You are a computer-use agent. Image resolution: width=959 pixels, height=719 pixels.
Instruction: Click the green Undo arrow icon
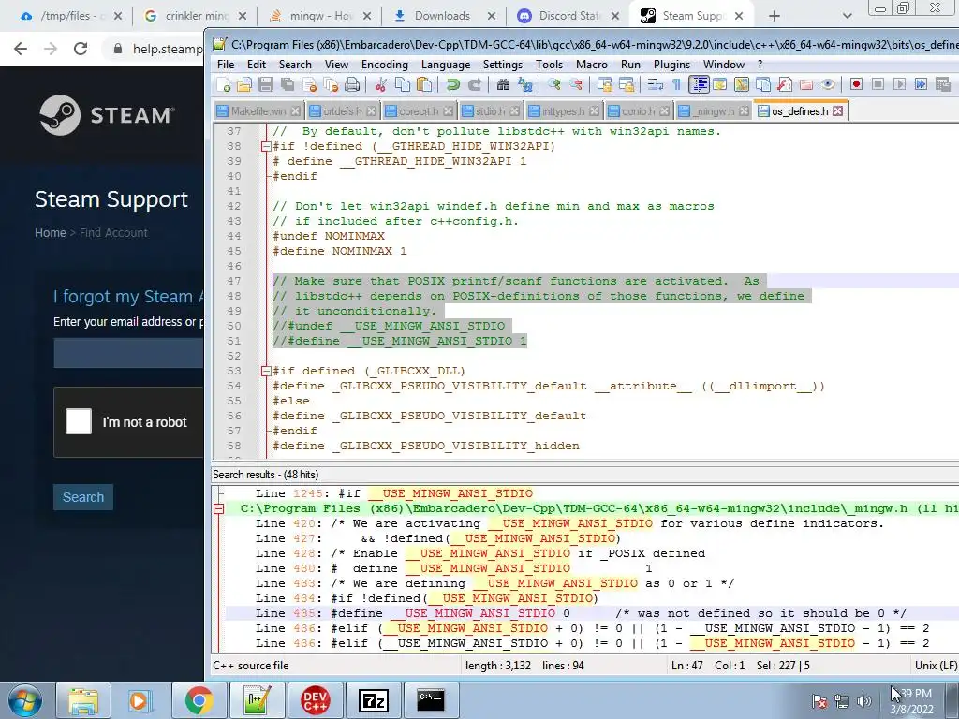pos(452,84)
